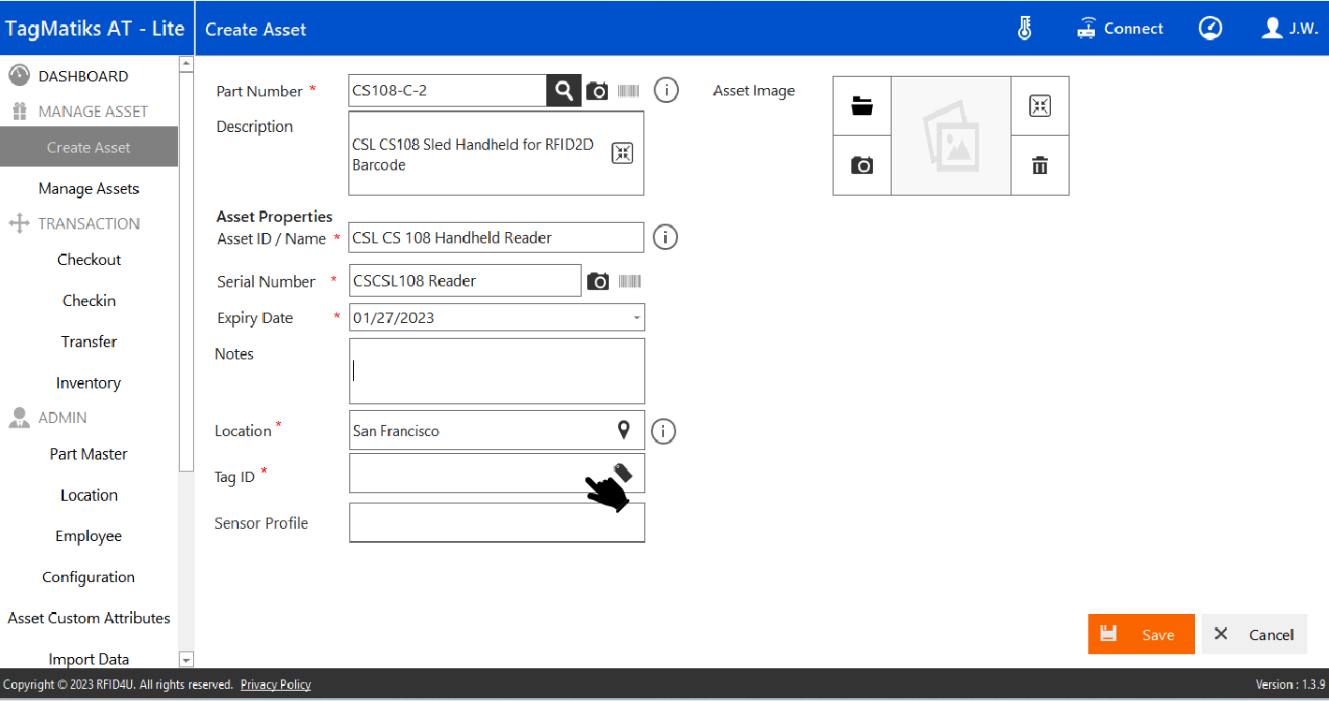Open the J.W. user account menu
Viewport: 1329px width, 701px height.
pos(1290,28)
